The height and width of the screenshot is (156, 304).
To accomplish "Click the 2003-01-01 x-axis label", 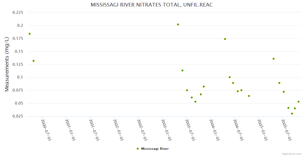I will (x=166, y=130).
